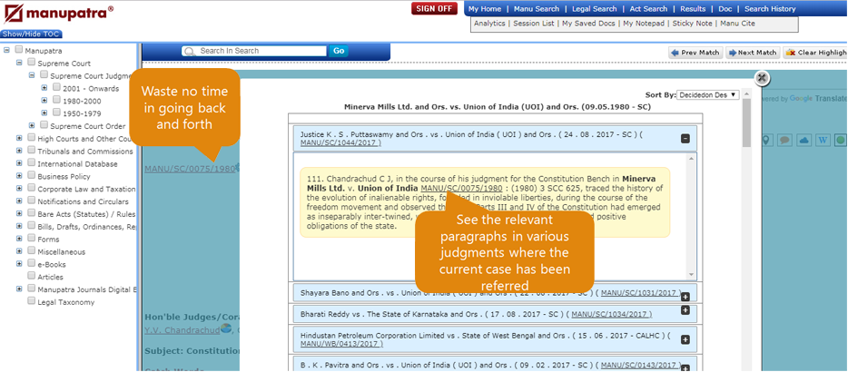This screenshot has width=848, height=372.
Task: Open the Session List link
Action: click(533, 24)
